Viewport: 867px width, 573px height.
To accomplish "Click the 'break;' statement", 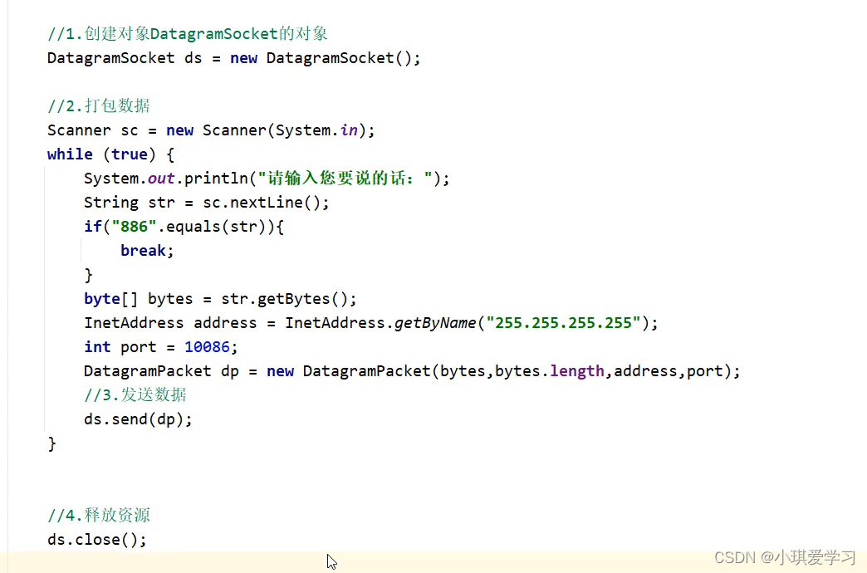I will 147,251.
